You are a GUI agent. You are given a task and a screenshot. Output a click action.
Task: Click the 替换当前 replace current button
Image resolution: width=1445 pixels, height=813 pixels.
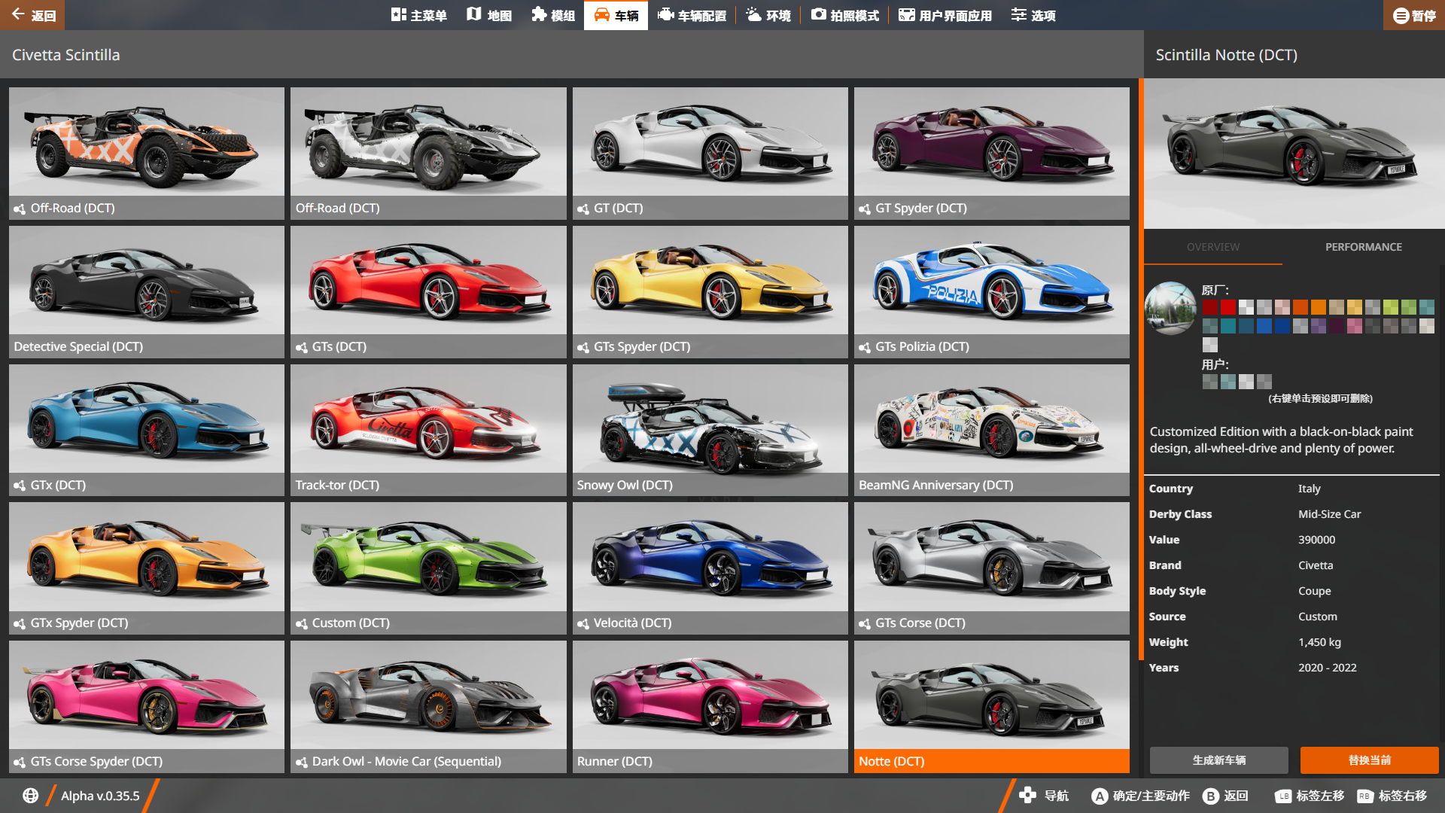point(1370,760)
